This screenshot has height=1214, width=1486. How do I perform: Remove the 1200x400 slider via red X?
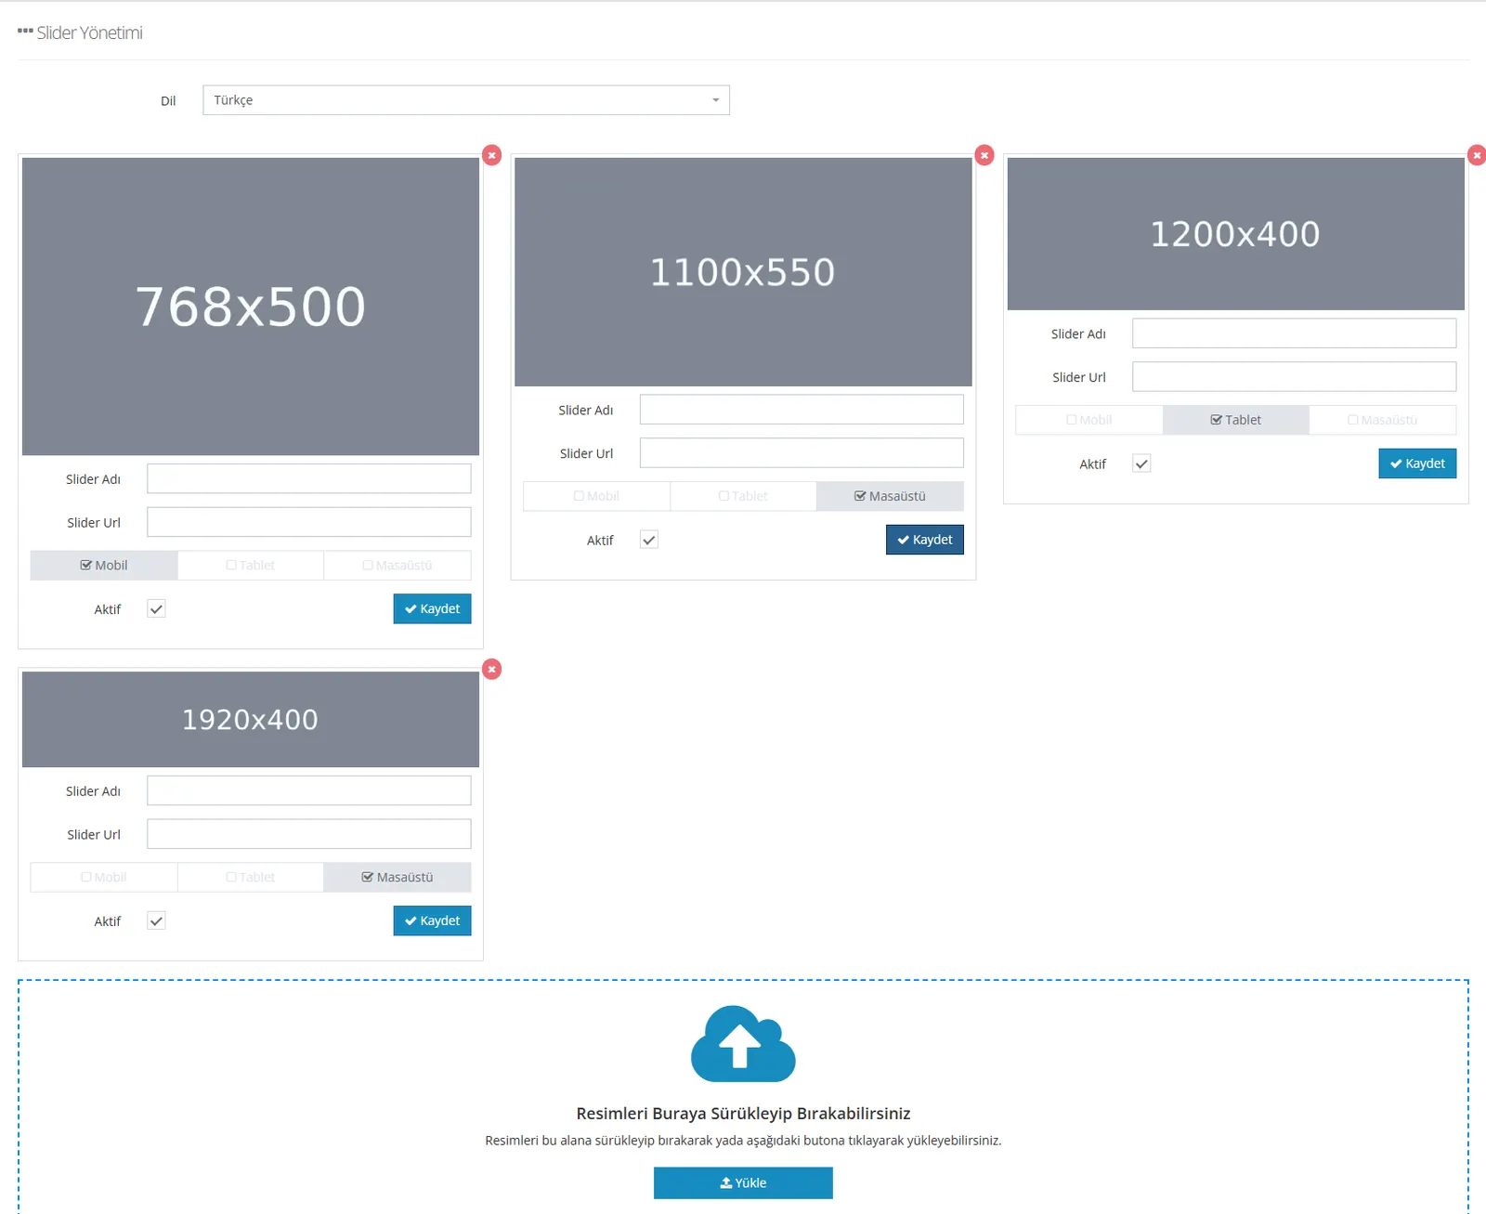[1477, 155]
